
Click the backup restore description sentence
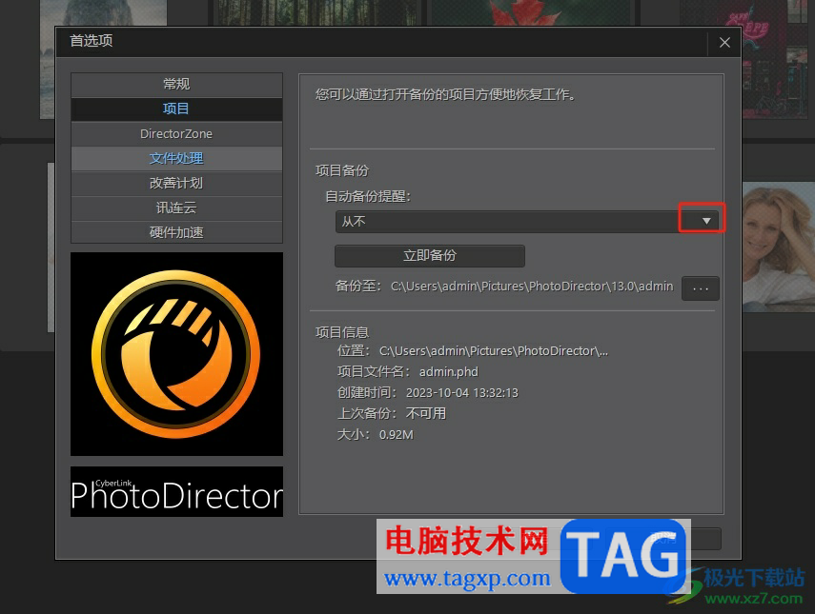(x=445, y=95)
